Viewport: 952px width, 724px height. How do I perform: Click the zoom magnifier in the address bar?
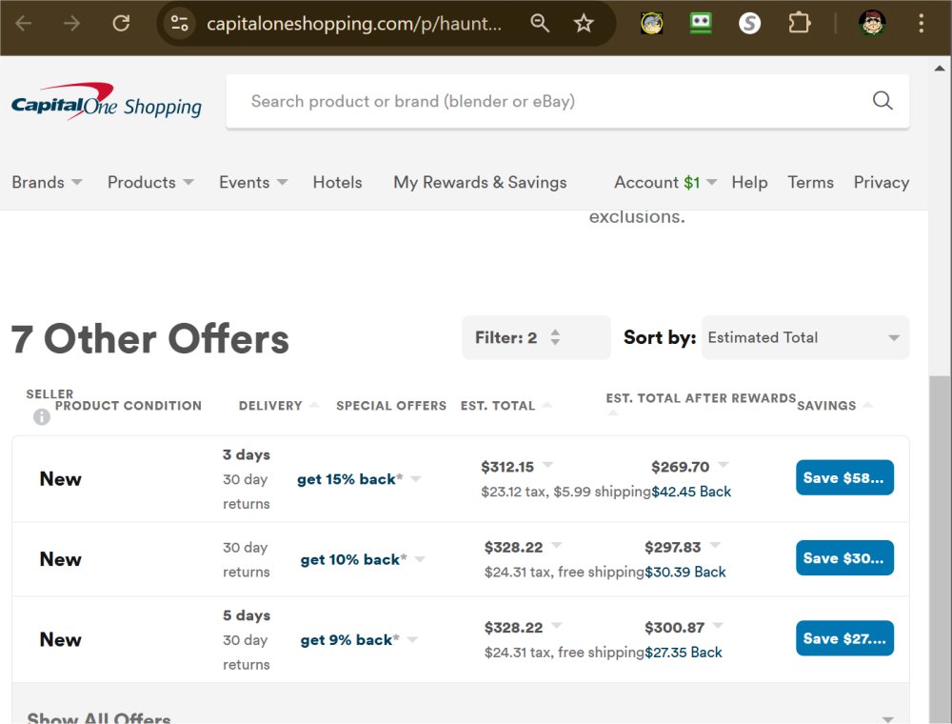pos(540,23)
